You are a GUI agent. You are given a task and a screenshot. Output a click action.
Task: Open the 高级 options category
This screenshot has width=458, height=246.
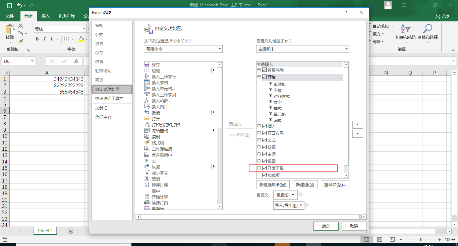(x=112, y=80)
